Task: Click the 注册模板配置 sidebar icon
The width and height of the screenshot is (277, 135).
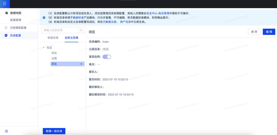Action: (x=6, y=28)
